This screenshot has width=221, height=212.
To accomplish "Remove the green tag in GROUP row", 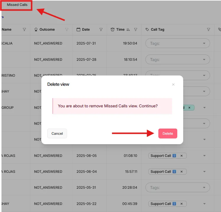I will point(189,108).
